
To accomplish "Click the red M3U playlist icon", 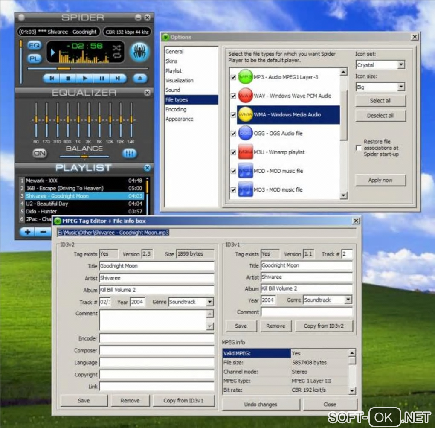I will tap(246, 152).
